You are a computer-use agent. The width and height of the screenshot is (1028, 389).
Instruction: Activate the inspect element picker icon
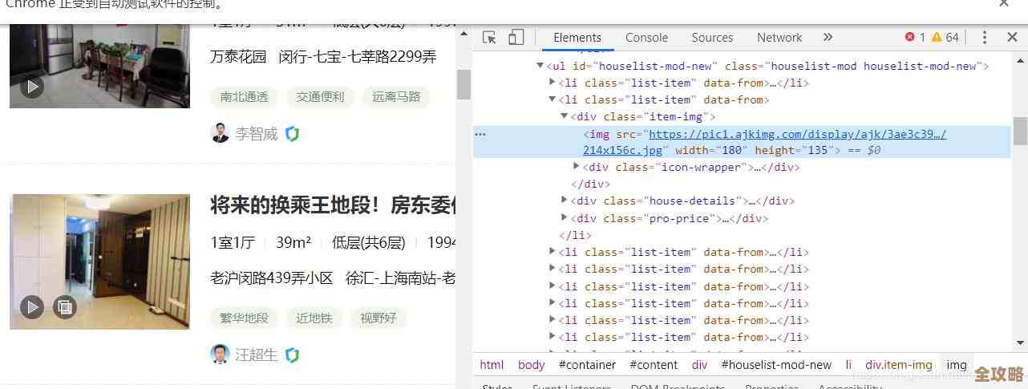point(490,38)
